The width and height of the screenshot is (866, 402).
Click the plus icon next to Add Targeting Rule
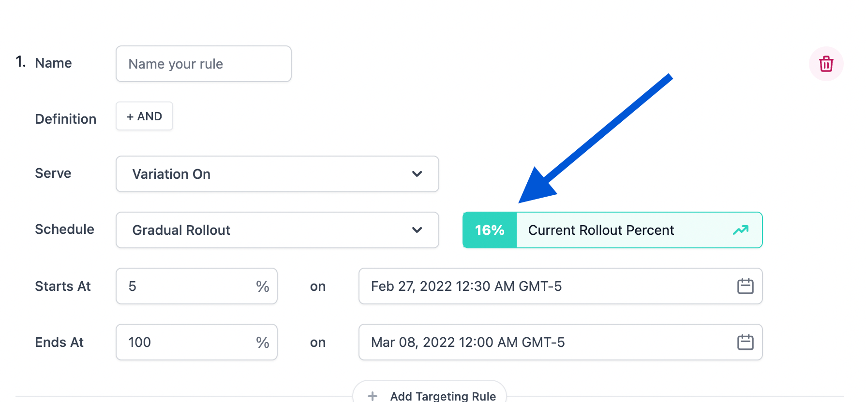click(372, 395)
